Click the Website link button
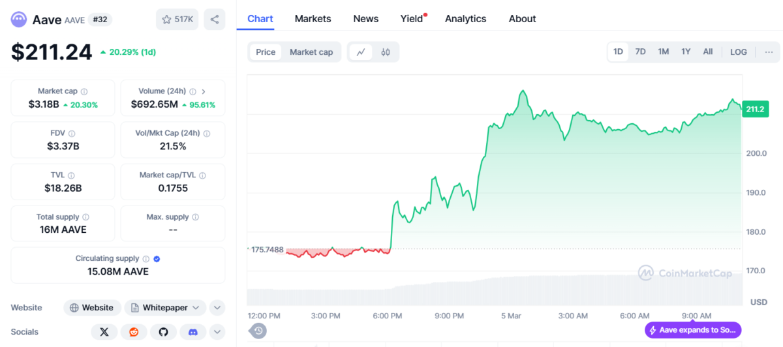Image resolution: width=783 pixels, height=347 pixels. tap(91, 307)
